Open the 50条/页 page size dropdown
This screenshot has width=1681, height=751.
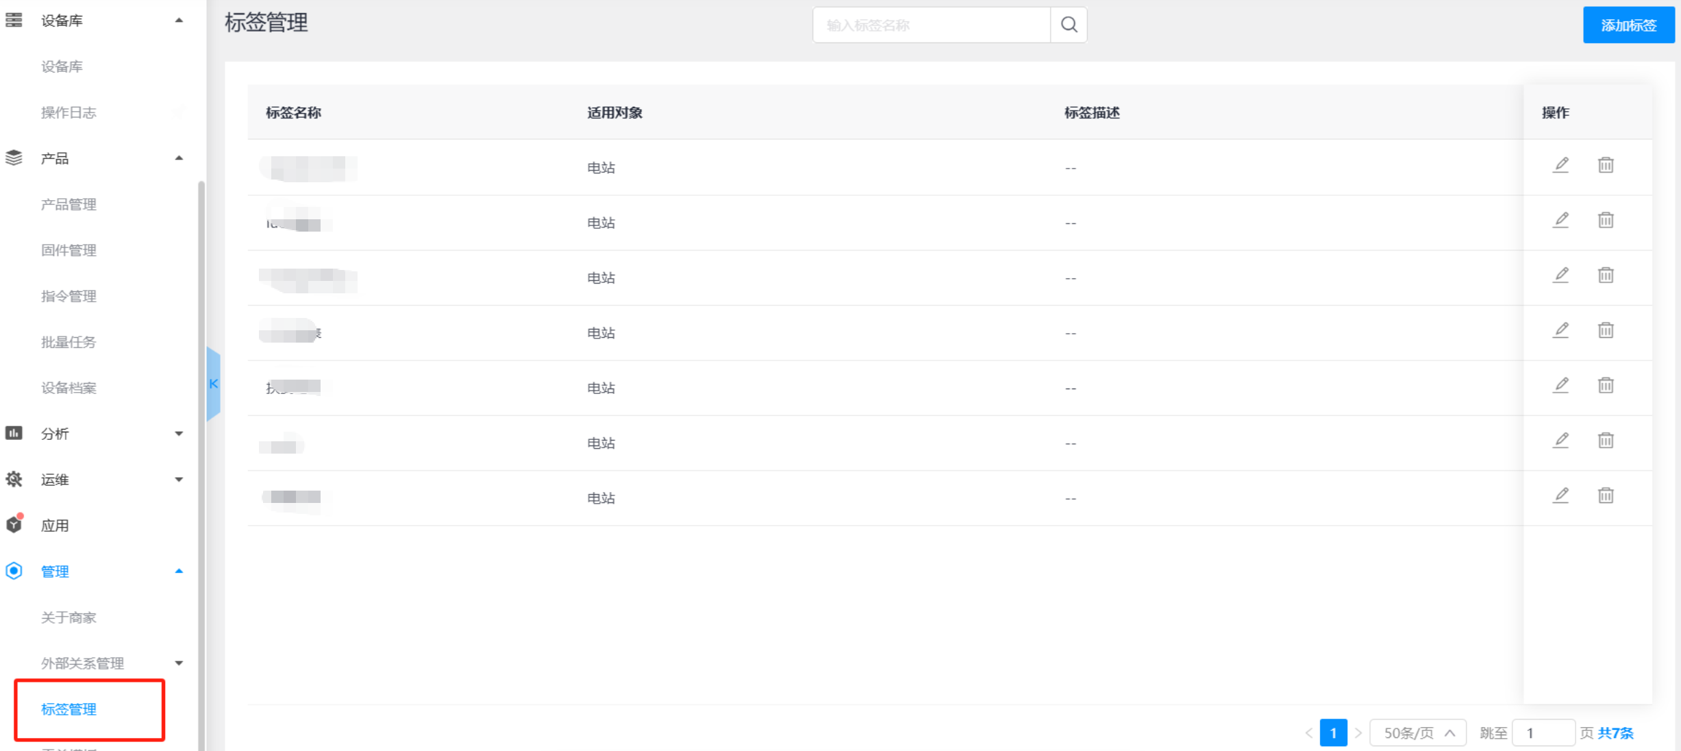[x=1417, y=733]
